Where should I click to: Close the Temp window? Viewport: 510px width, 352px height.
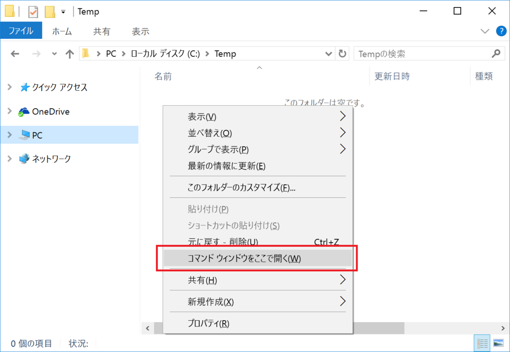492,11
